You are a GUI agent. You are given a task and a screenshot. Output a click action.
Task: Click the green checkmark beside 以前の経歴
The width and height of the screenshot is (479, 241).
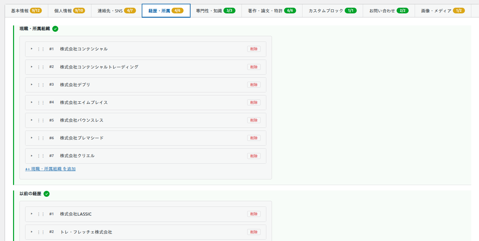tap(47, 194)
